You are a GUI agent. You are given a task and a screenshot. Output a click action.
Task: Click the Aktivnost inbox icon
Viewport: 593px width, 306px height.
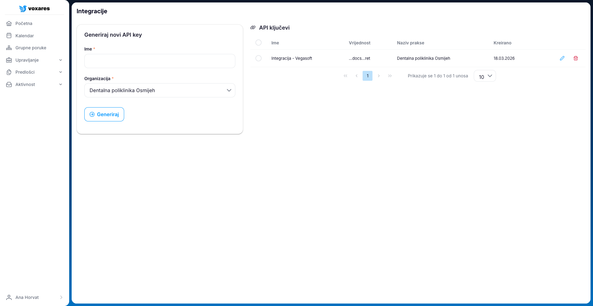click(9, 84)
